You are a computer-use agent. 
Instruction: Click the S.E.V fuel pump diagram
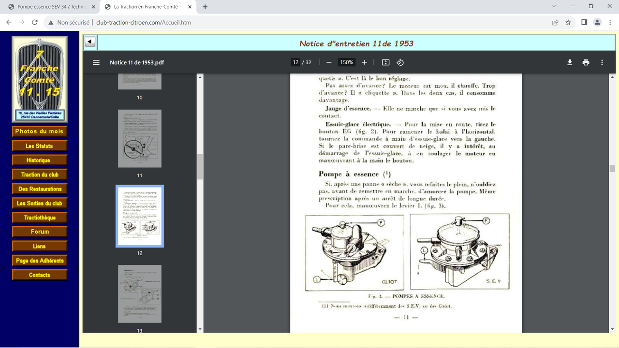459,251
